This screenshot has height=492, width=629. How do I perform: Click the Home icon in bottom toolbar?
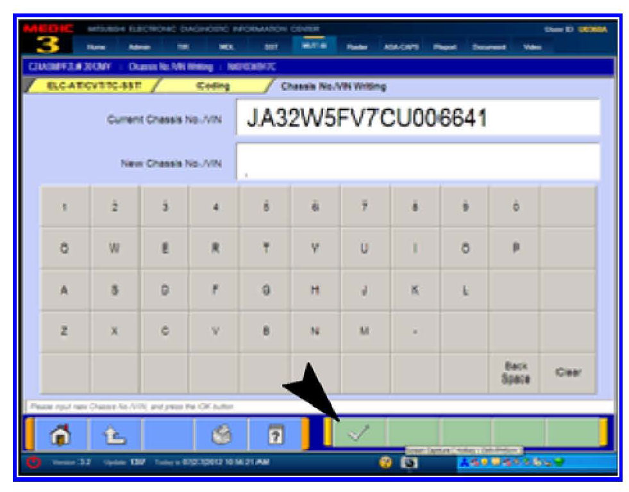[61, 435]
